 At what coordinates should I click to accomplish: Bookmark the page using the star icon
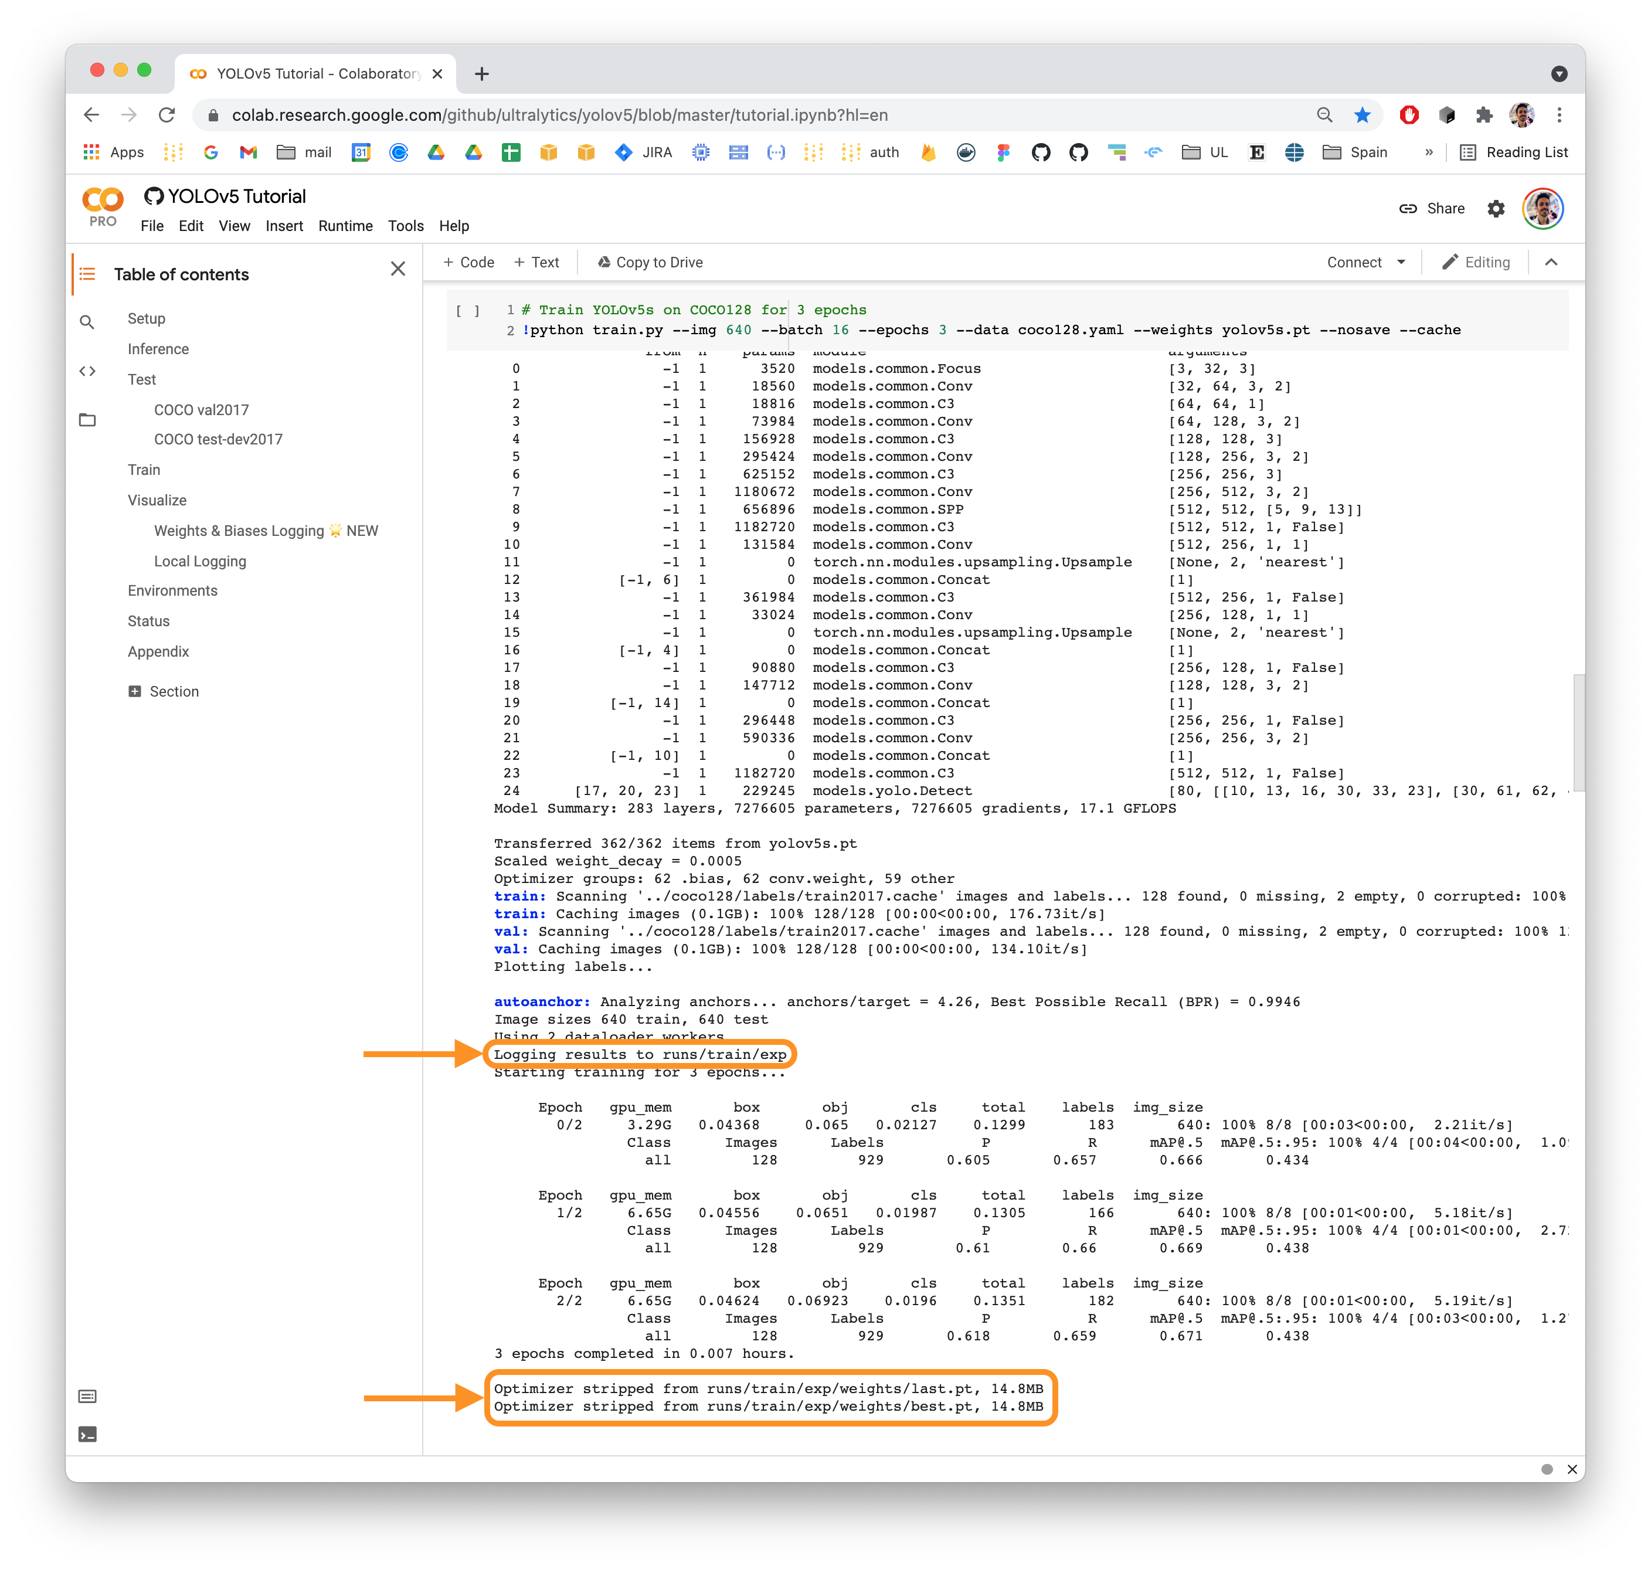tap(1363, 114)
